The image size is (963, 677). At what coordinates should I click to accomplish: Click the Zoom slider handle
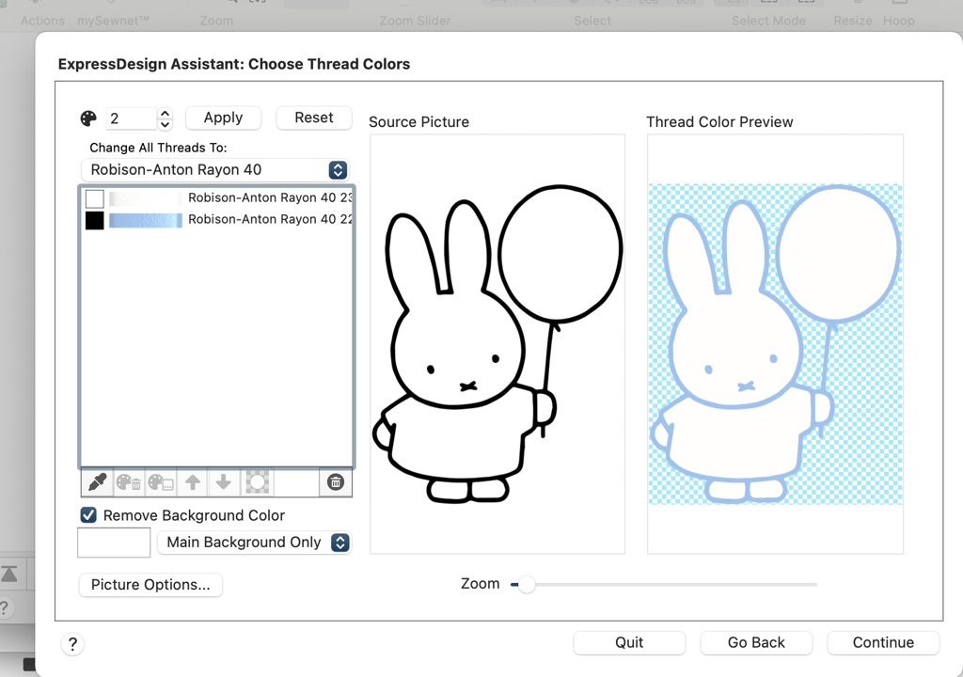coord(527,584)
